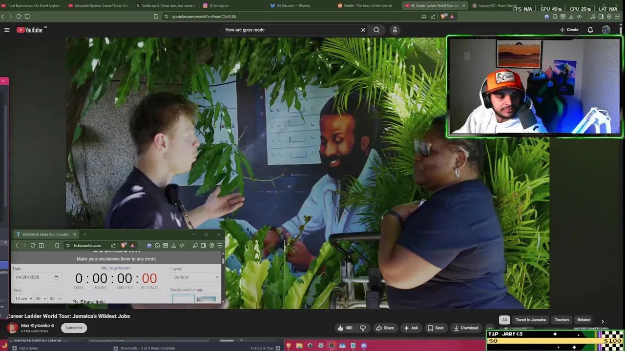Dislike the video
Viewport: 625px width, 351px height.
[363, 328]
